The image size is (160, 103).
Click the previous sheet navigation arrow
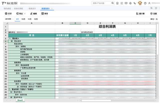pyautogui.click(x=7, y=100)
